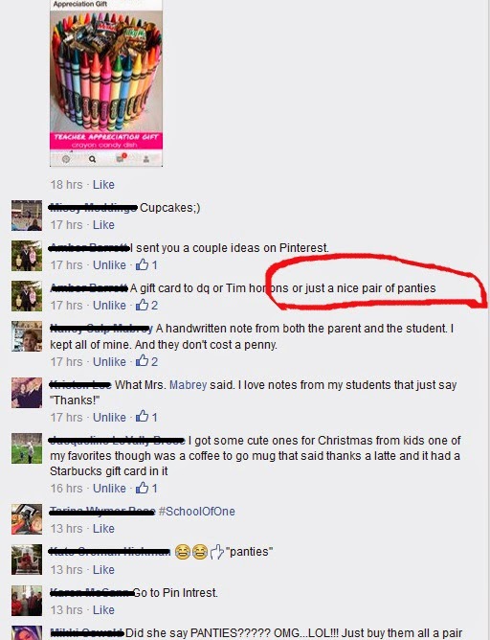This screenshot has height=640, width=490.
Task: Click thumbs-up icon on gift card comment
Action: [x=142, y=305]
